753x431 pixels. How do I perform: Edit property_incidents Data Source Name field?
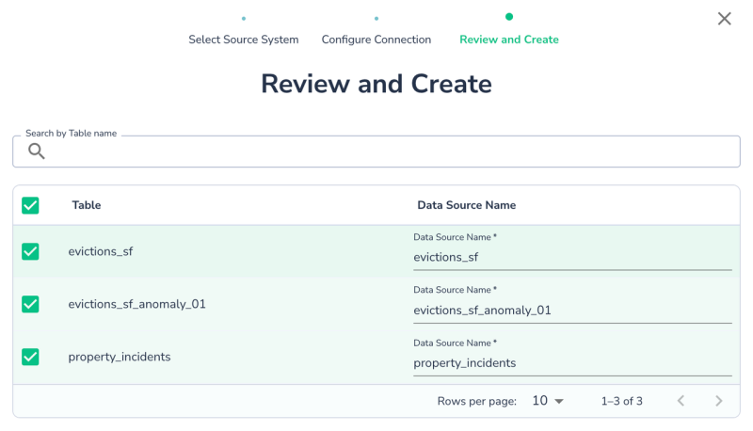571,362
